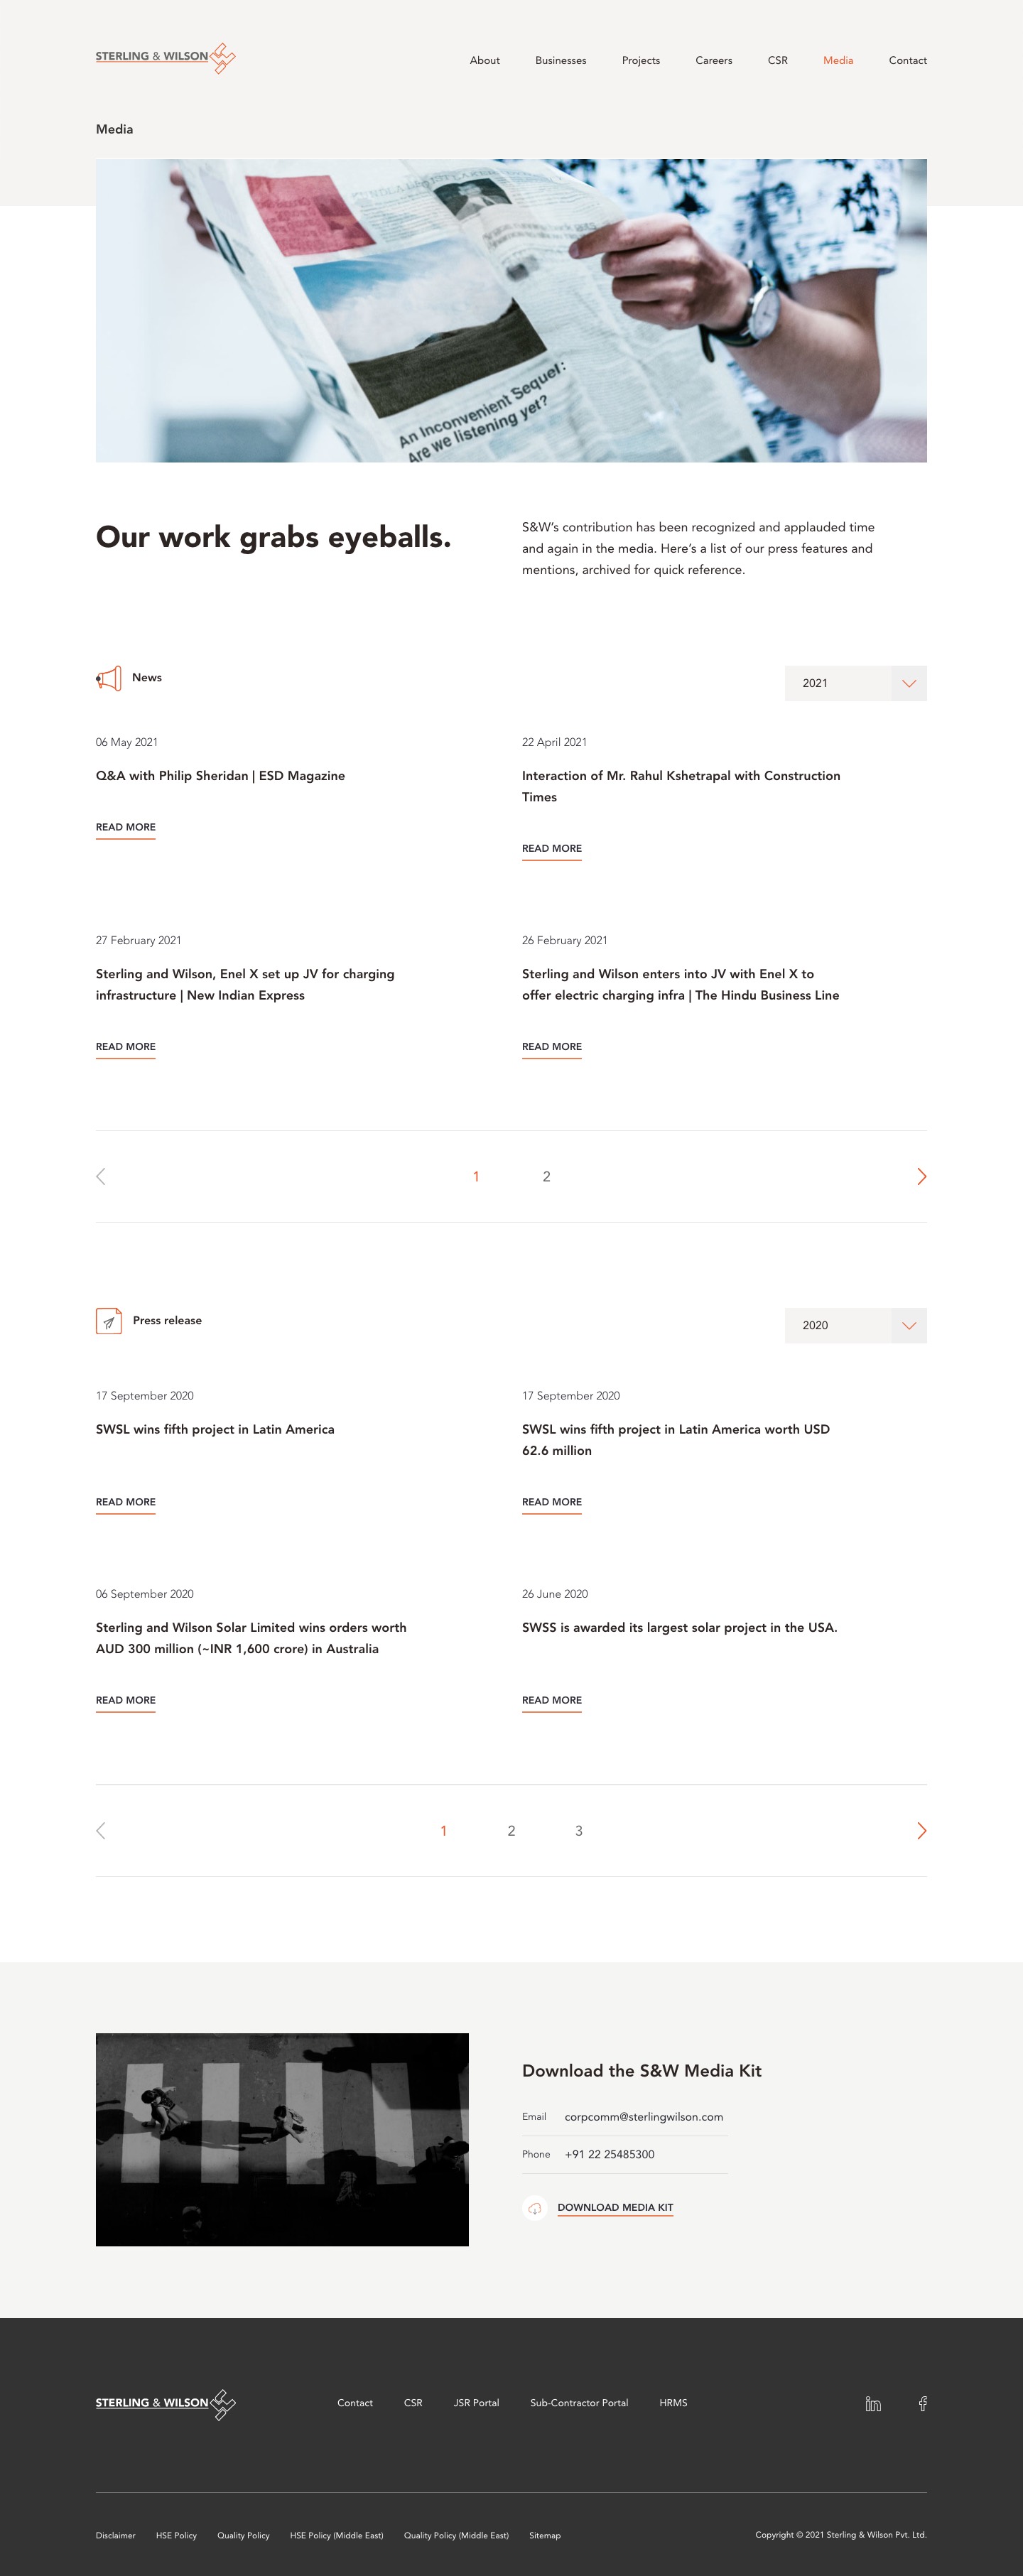Navigate to the Projects menu
This screenshot has height=2576, width=1023.
click(x=640, y=61)
